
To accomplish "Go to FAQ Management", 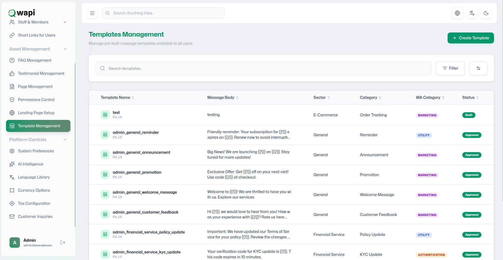I will (38, 60).
